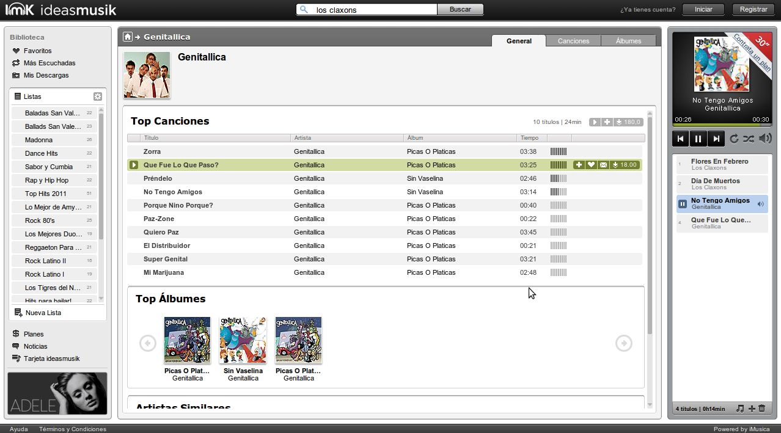Open the Rock 80's playlist
The height and width of the screenshot is (433, 781).
[54, 220]
